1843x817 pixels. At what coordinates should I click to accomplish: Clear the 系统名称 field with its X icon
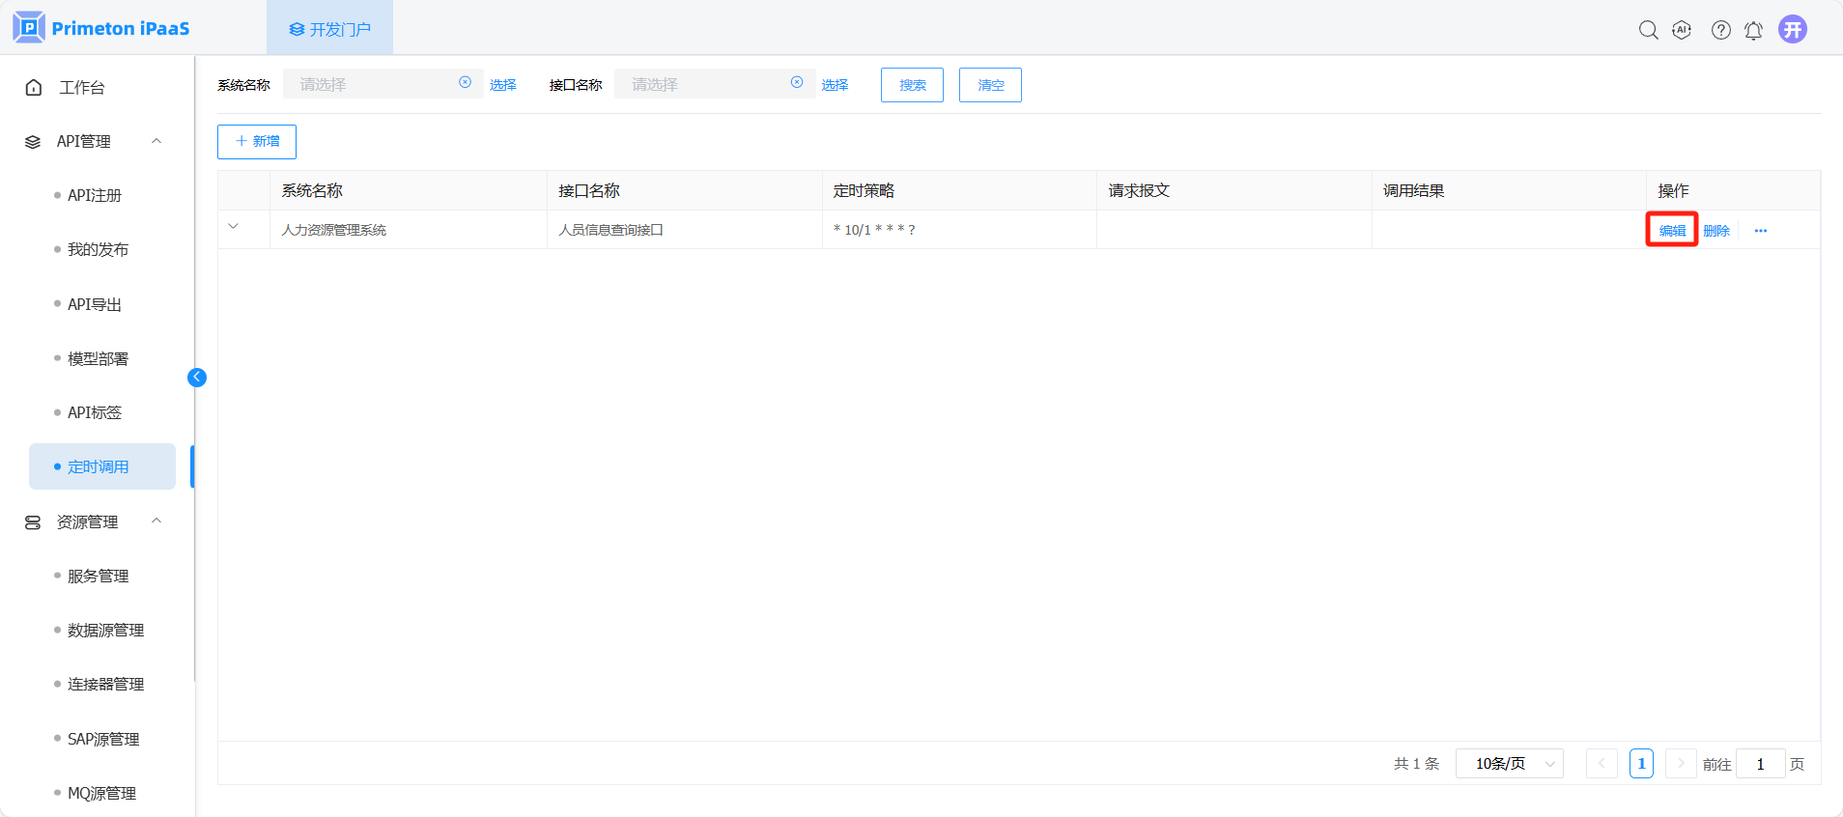pos(465,83)
